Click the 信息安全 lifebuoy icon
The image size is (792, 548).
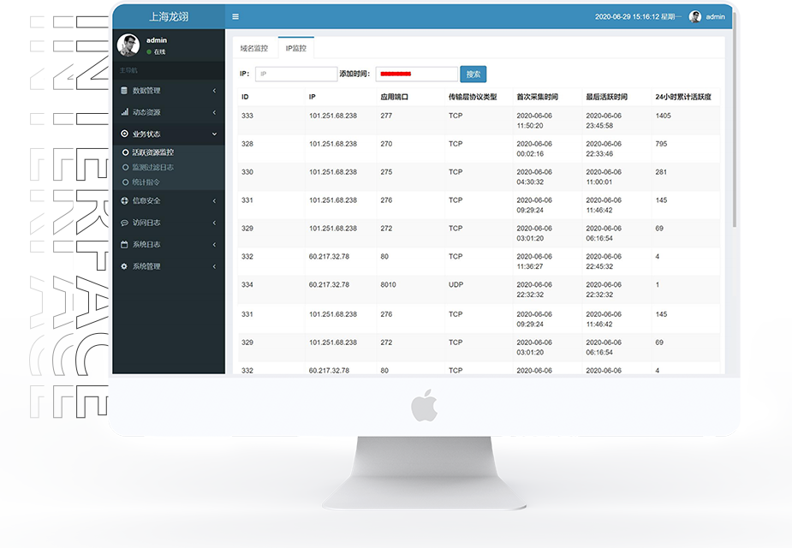tap(124, 200)
